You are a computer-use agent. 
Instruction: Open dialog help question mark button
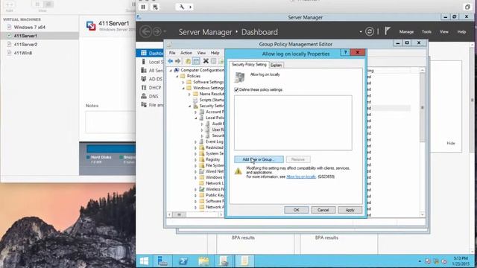[345, 53]
